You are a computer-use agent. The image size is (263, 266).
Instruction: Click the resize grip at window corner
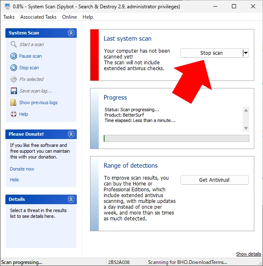260,264
